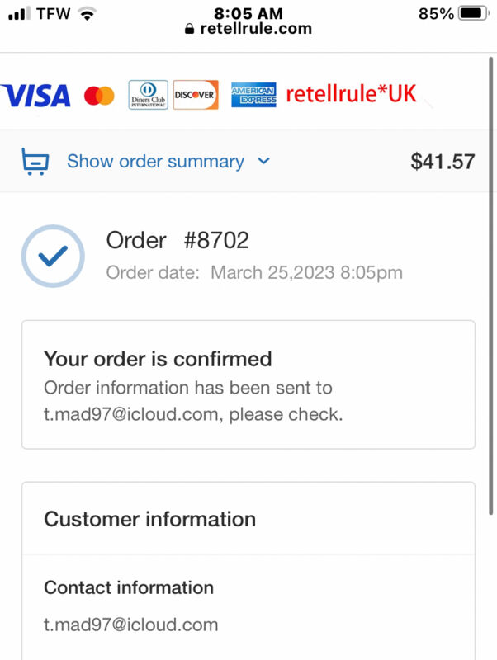Tap the Order #8702 heading
This screenshot has height=660, width=497.
tap(177, 240)
